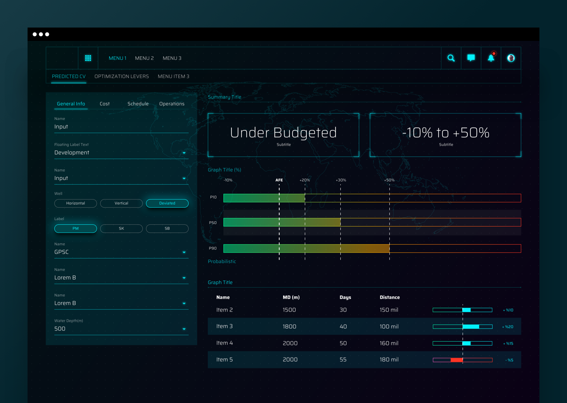
Task: Open the chat messages icon
Action: 471,58
